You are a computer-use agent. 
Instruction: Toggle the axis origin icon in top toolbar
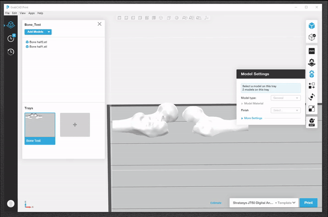click(x=207, y=18)
